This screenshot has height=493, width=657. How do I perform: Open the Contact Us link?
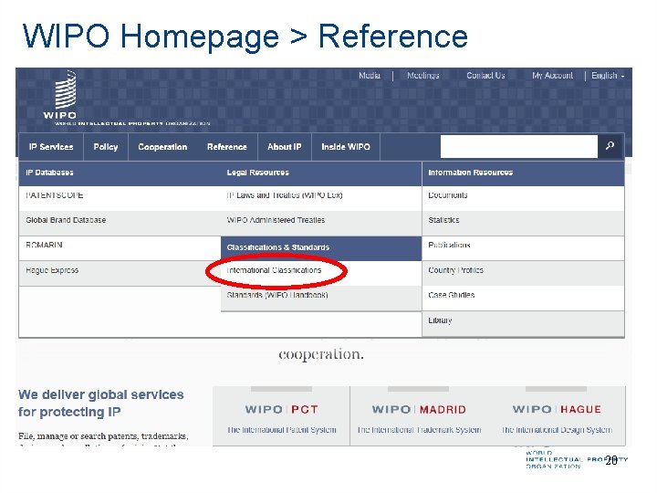[x=485, y=76]
